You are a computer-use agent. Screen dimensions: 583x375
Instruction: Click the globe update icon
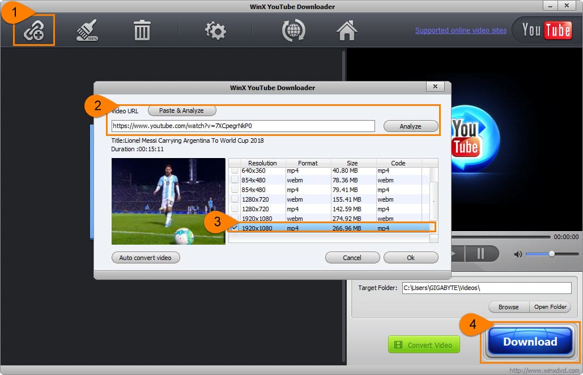(x=293, y=31)
